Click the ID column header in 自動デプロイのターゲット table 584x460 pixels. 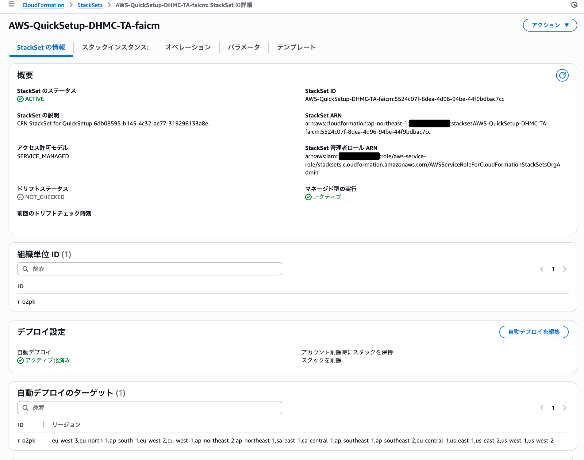tap(21, 425)
